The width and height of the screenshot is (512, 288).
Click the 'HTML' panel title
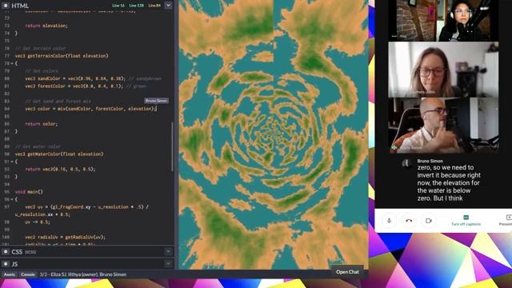pyautogui.click(x=20, y=6)
